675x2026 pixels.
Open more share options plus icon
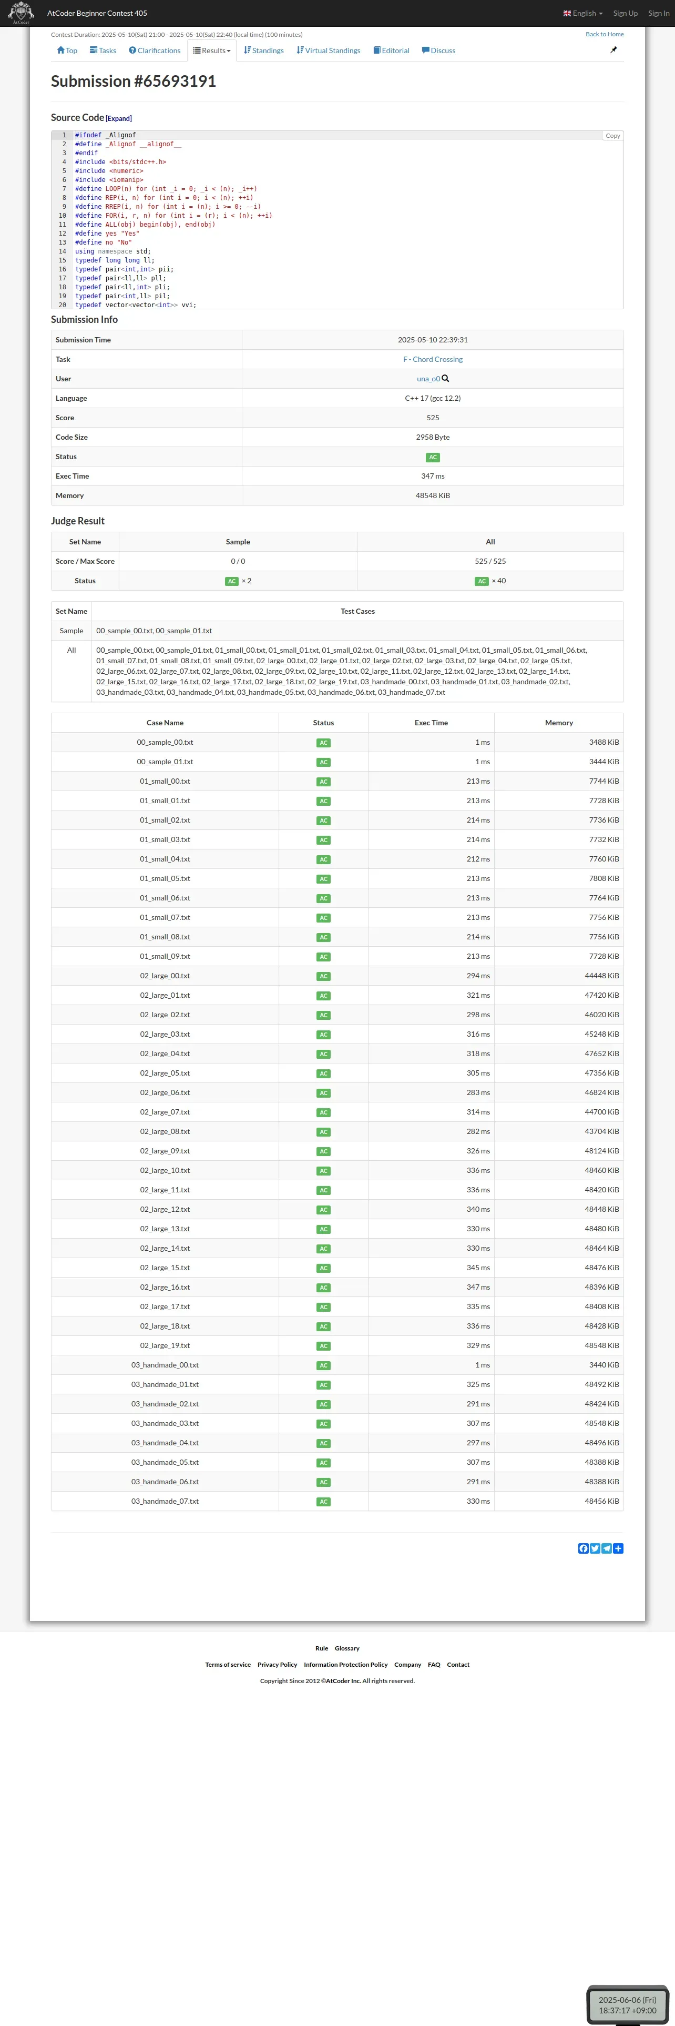point(618,1548)
